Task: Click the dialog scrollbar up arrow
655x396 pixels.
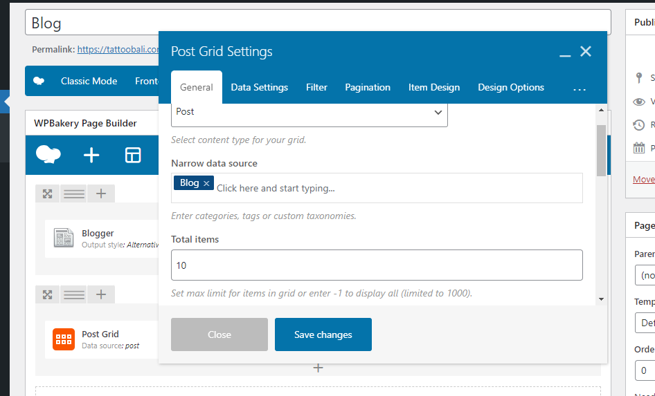Action: point(601,110)
